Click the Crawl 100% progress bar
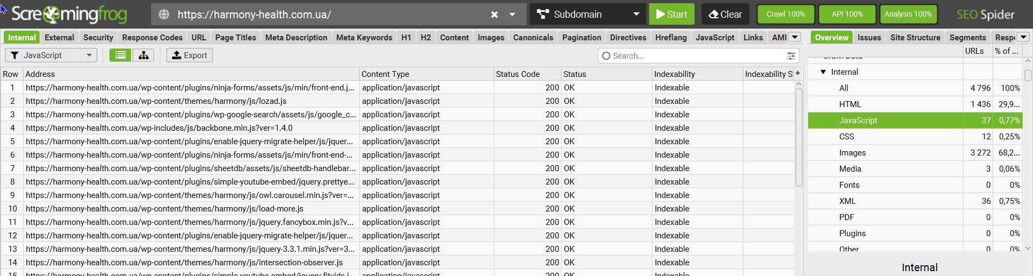 [x=786, y=15]
